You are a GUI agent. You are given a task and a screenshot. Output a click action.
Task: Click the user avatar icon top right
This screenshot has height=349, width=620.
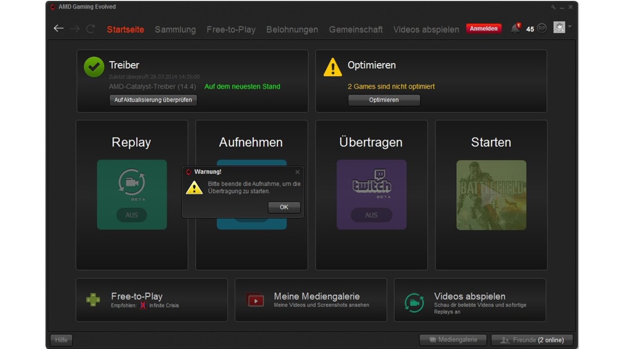(x=559, y=27)
